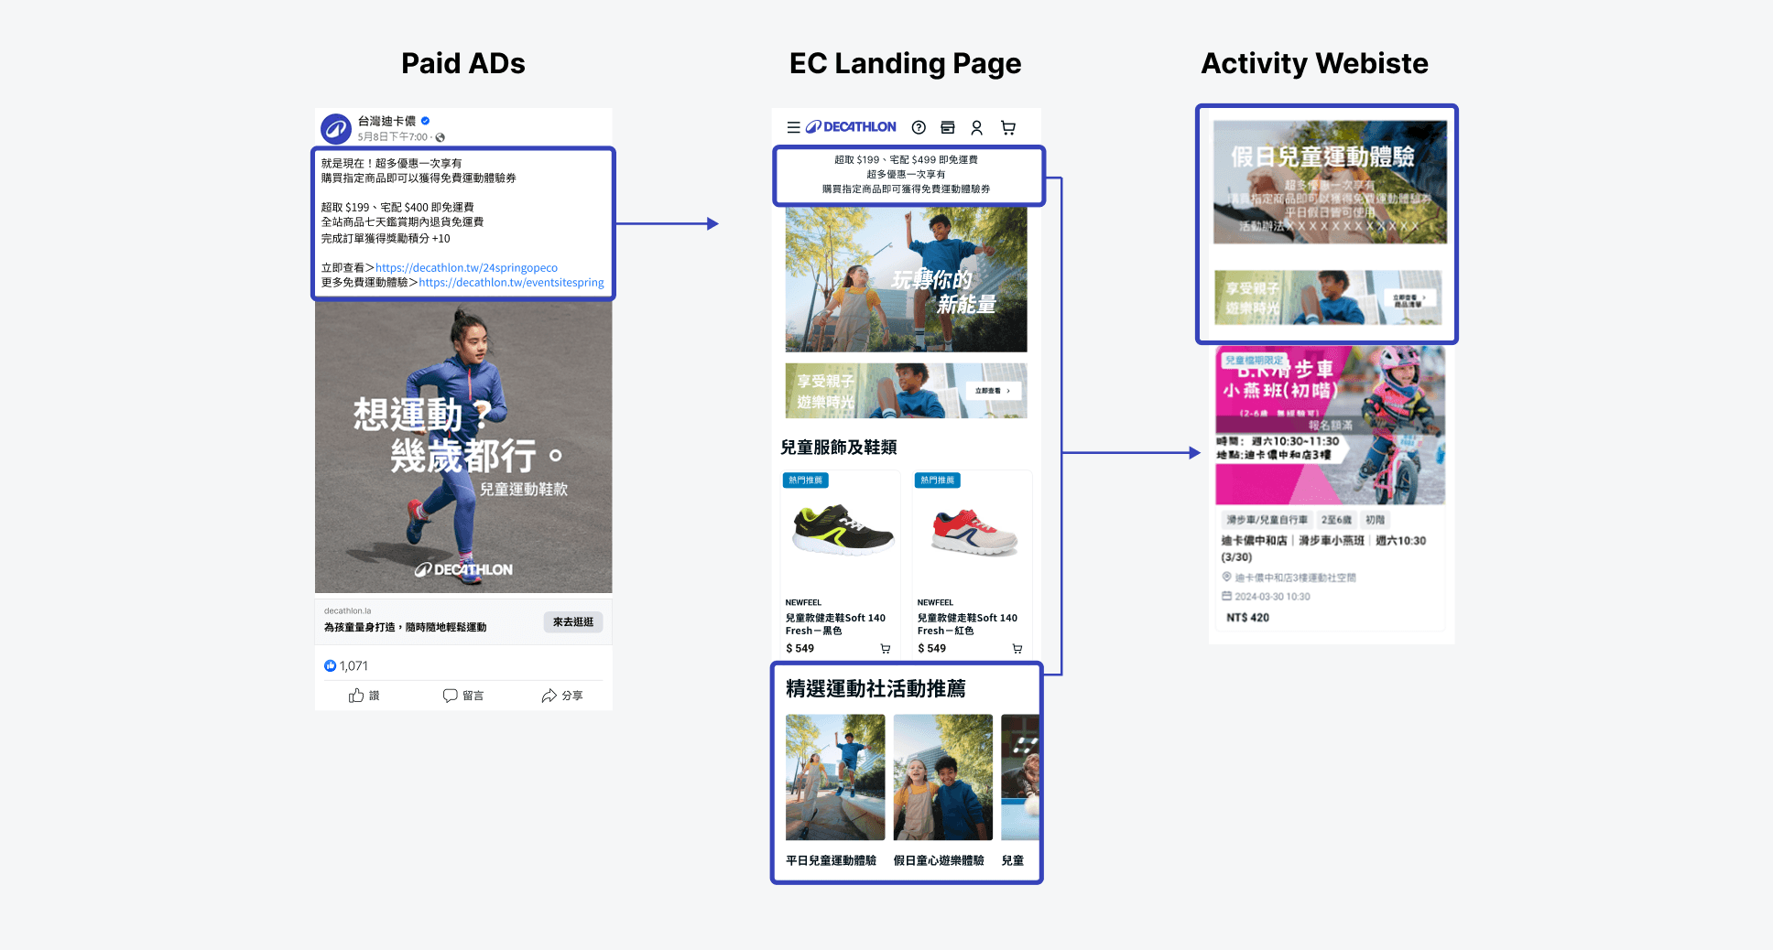Click the 台灣迪卡儂 page avatar
This screenshot has height=950, width=1773.
click(x=336, y=129)
